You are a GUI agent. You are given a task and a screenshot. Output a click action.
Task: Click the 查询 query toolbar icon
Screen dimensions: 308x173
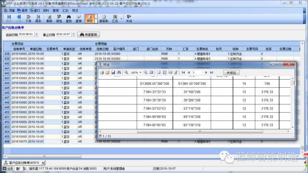[78, 19]
